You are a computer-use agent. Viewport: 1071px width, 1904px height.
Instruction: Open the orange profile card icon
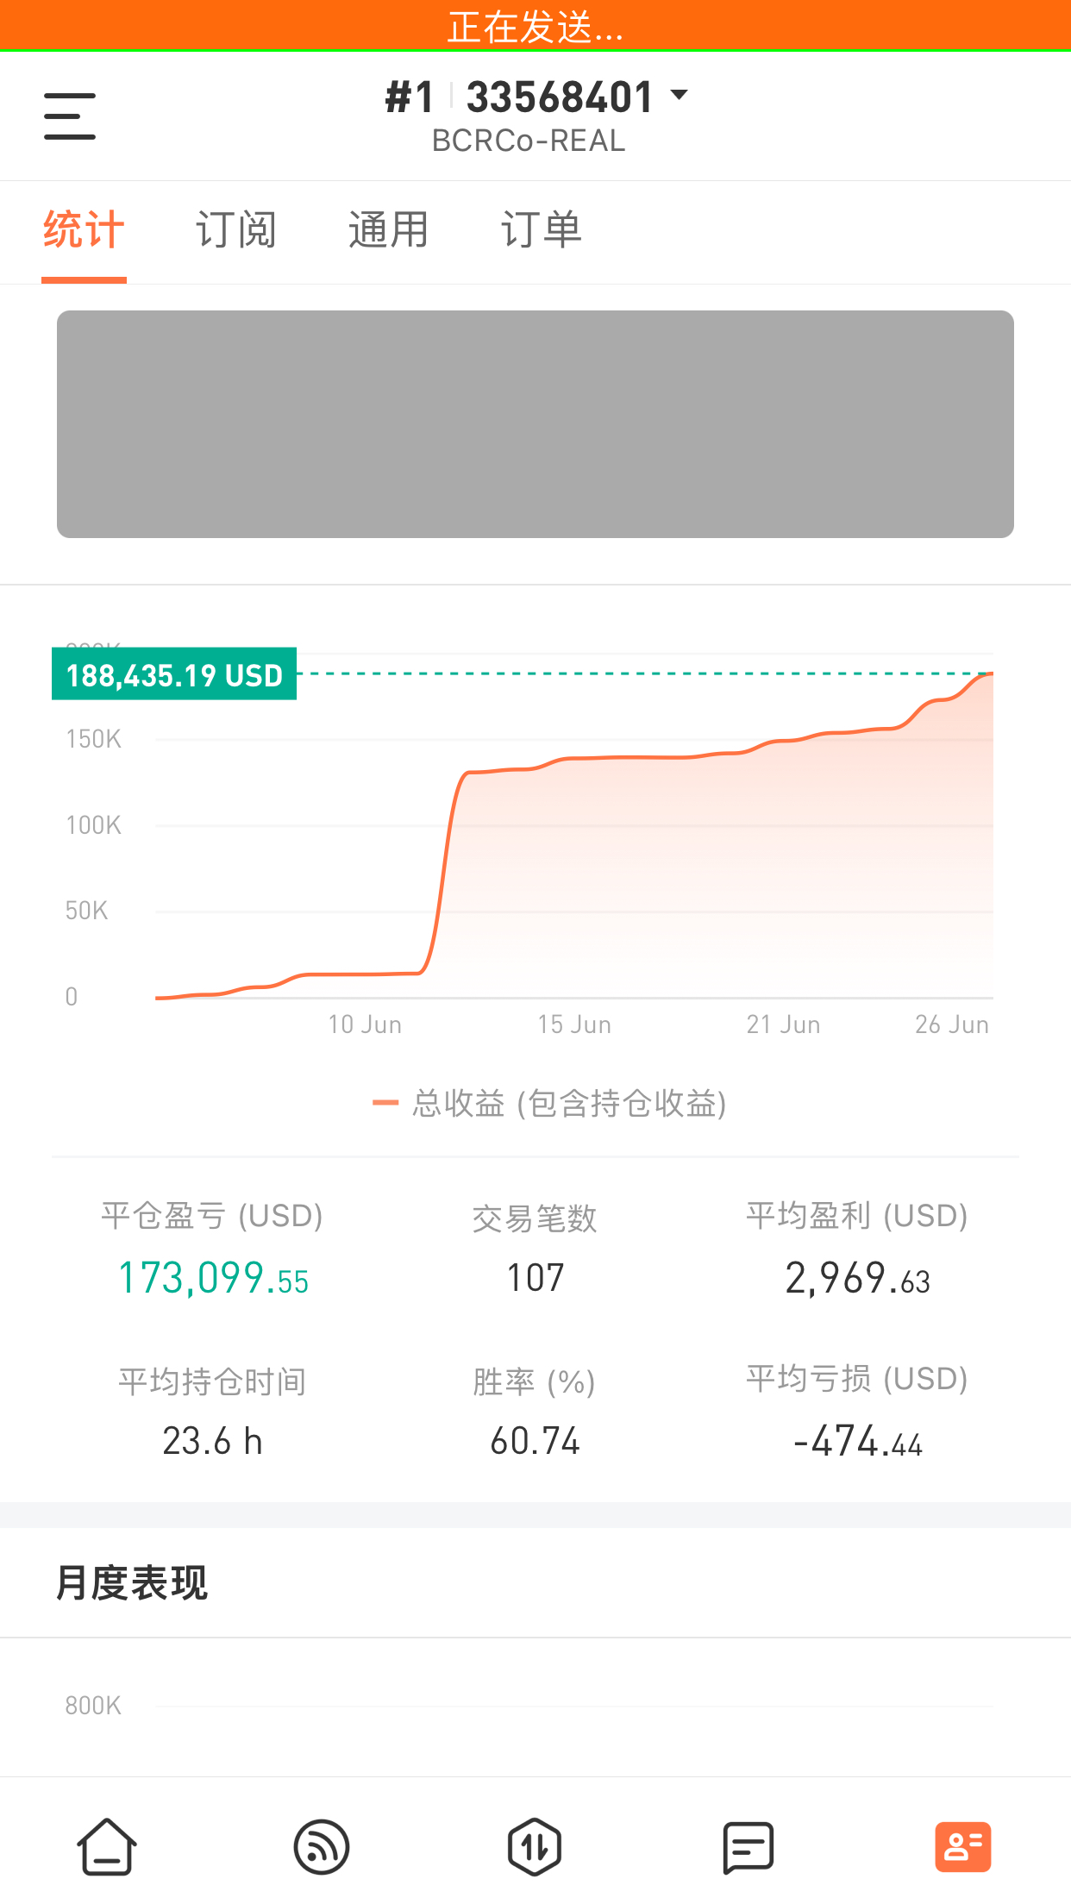(962, 1847)
